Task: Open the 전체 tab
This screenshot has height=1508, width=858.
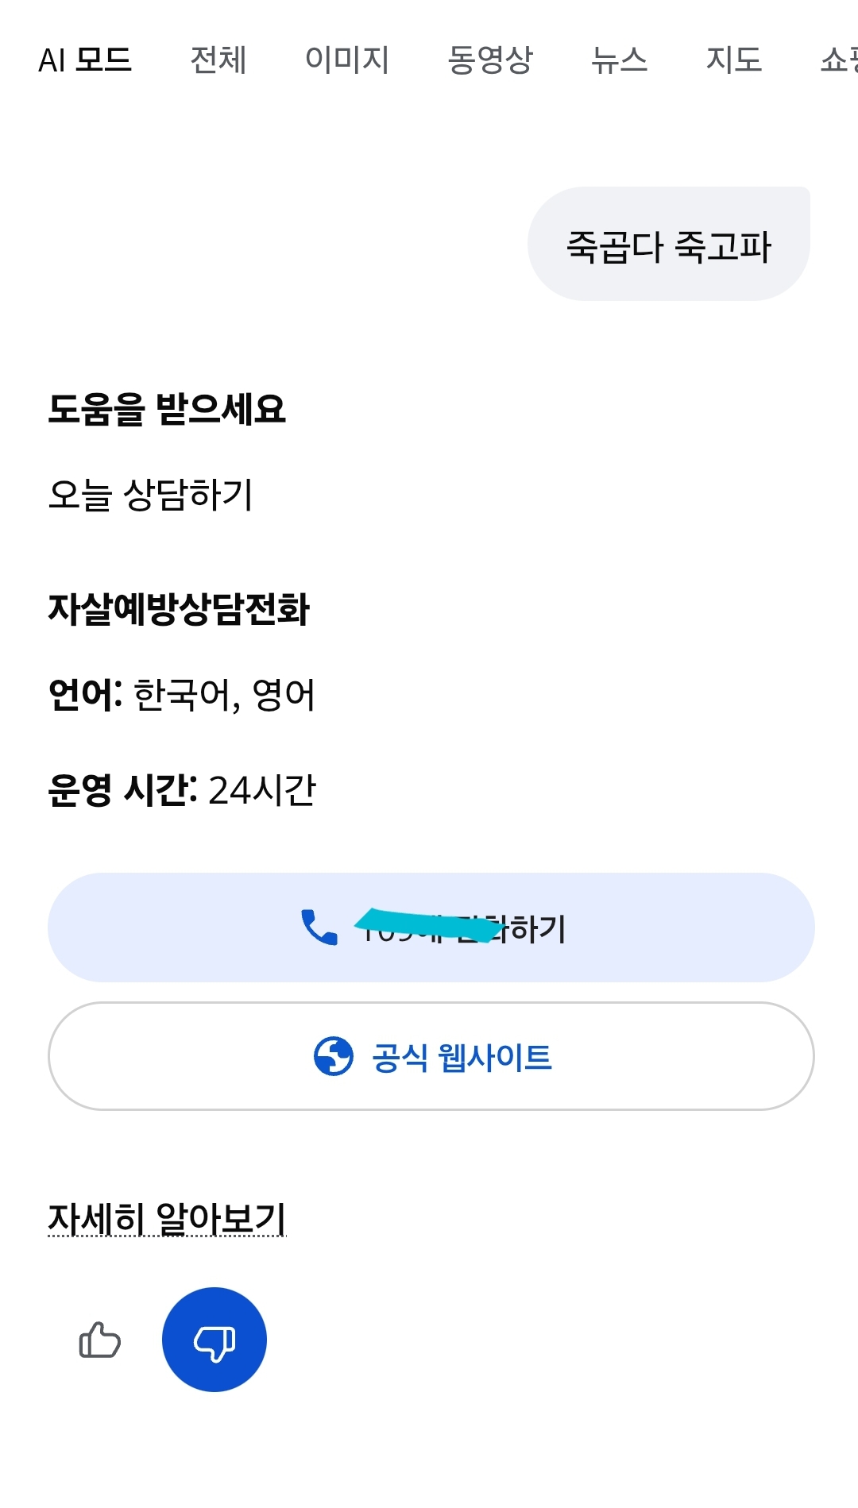Action: pyautogui.click(x=218, y=60)
